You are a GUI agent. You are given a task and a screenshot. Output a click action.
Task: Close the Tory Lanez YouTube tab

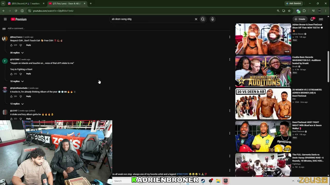(x=84, y=4)
